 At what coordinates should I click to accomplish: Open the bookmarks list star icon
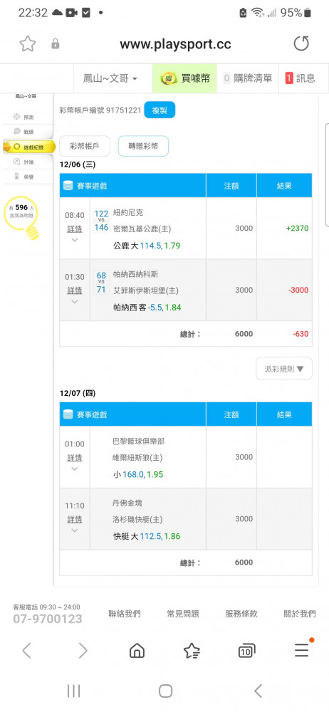click(x=192, y=651)
